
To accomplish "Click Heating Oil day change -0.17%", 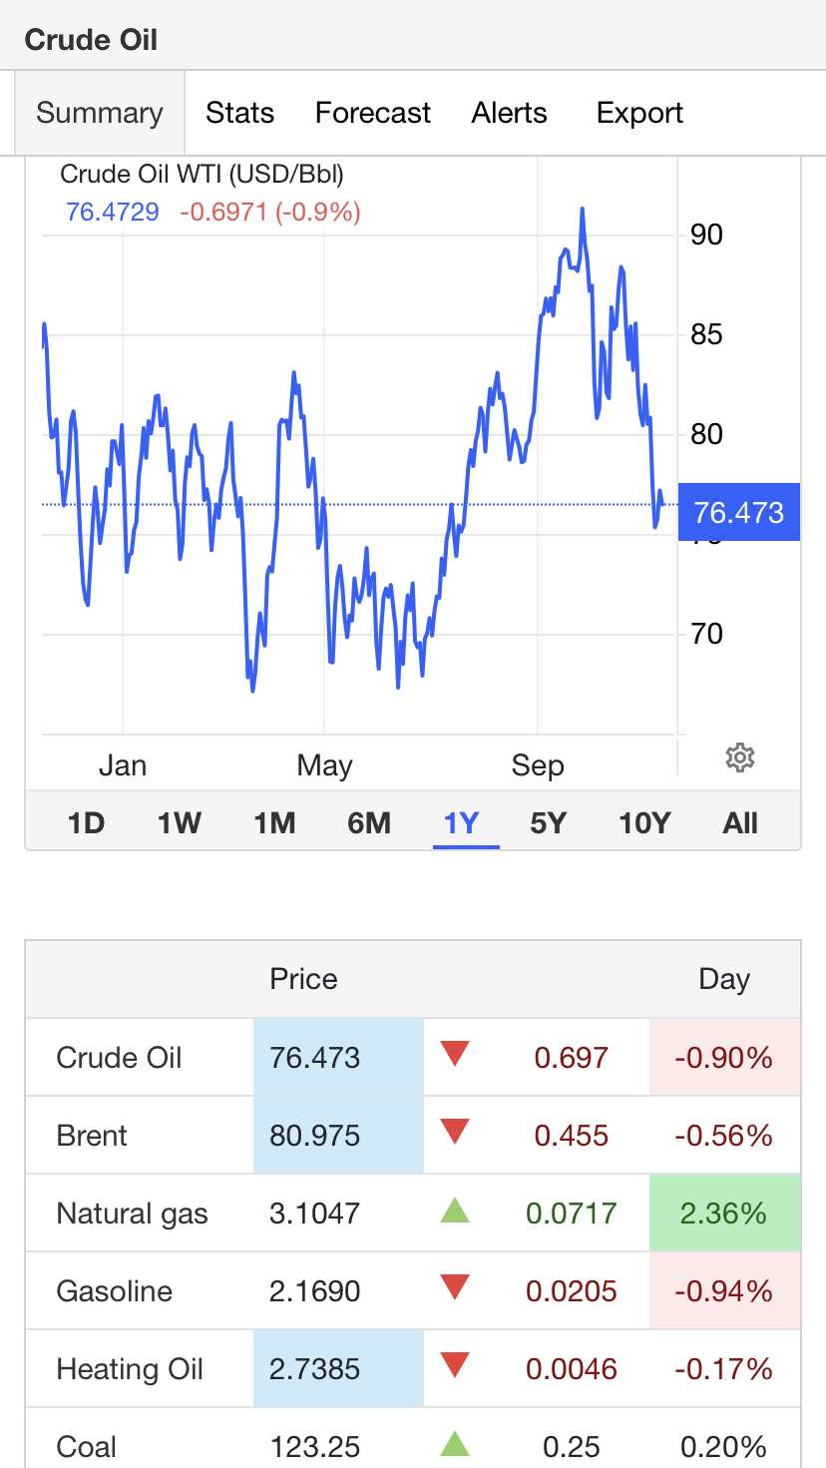I will [x=724, y=1369].
